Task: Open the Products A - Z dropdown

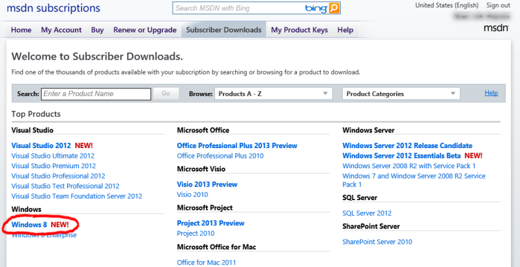Action: coord(273,94)
